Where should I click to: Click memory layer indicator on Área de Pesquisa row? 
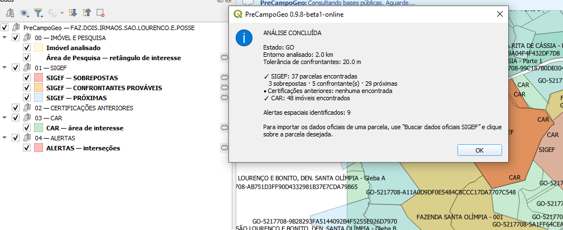pos(225,58)
